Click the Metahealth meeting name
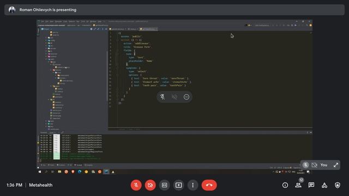349x196 pixels. 41,185
